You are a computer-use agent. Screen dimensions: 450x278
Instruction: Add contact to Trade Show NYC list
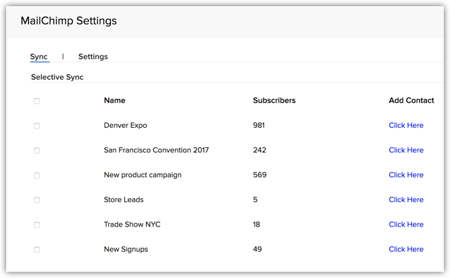coord(406,225)
